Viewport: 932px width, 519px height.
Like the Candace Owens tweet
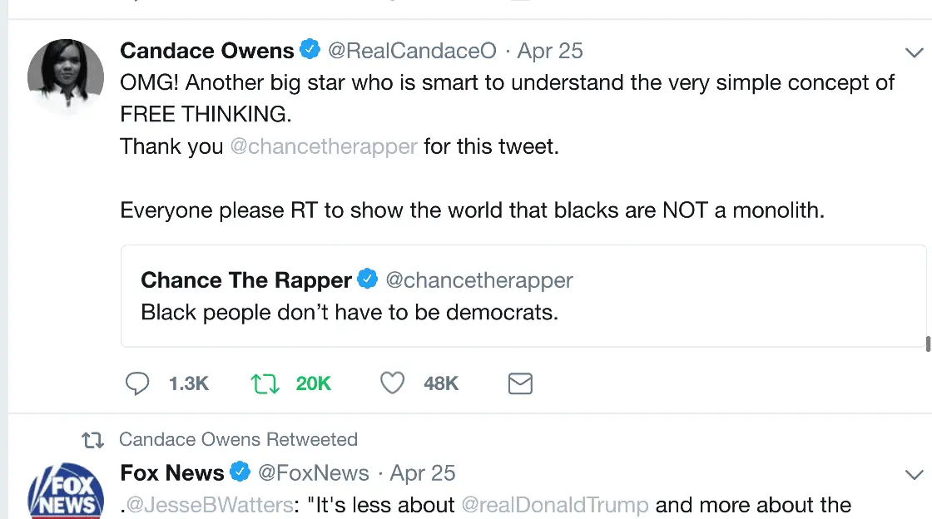[x=392, y=383]
